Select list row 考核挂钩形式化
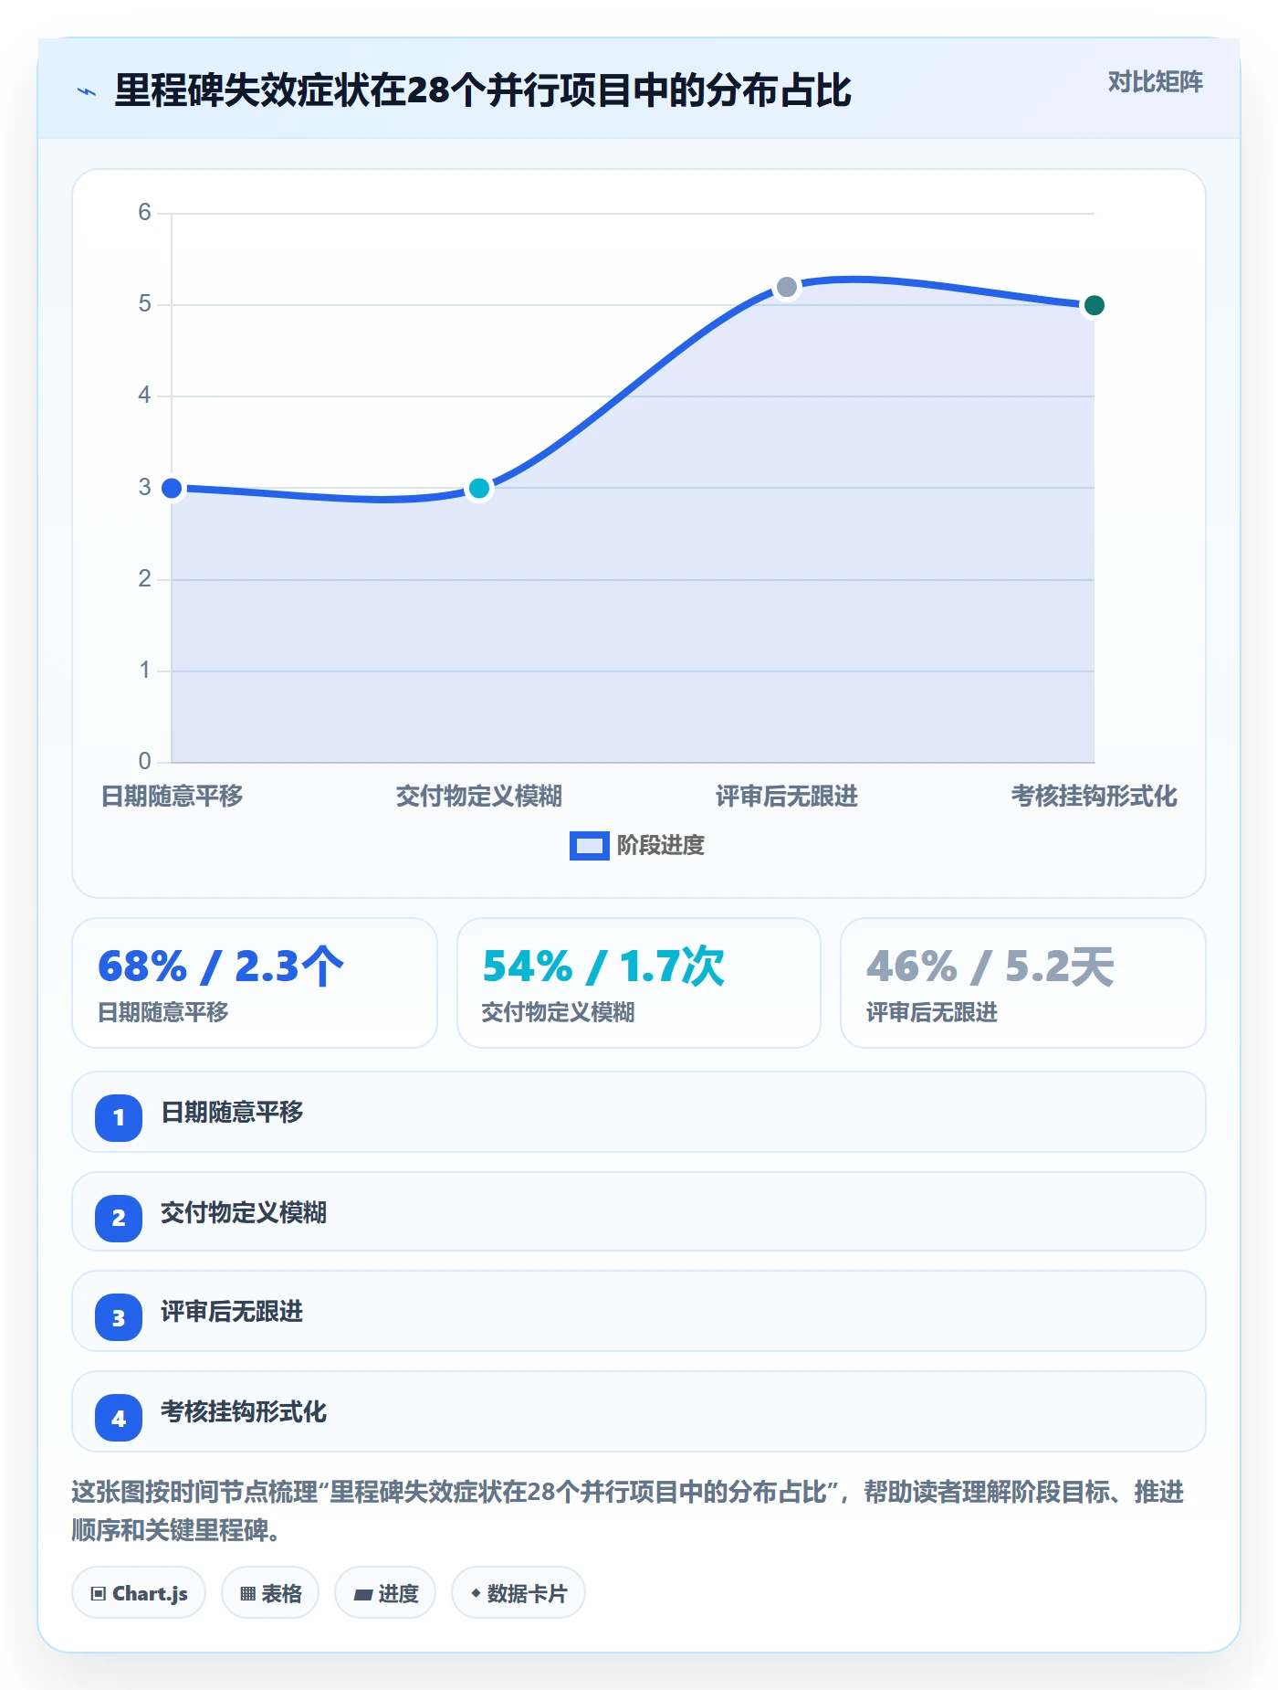Screen dimensions: 1278x1690 coord(639,1411)
